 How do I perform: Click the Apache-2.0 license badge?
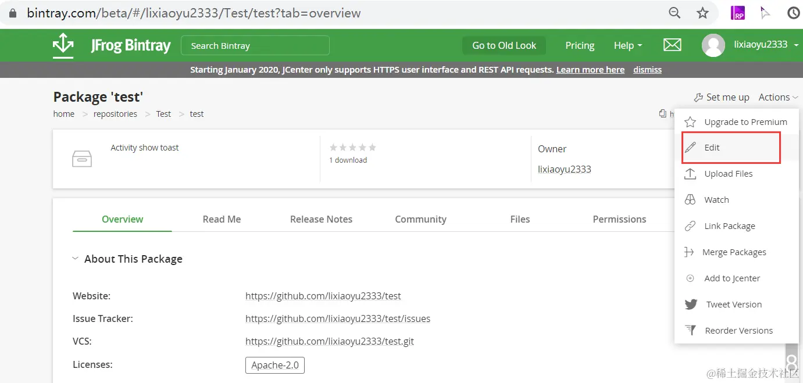275,365
